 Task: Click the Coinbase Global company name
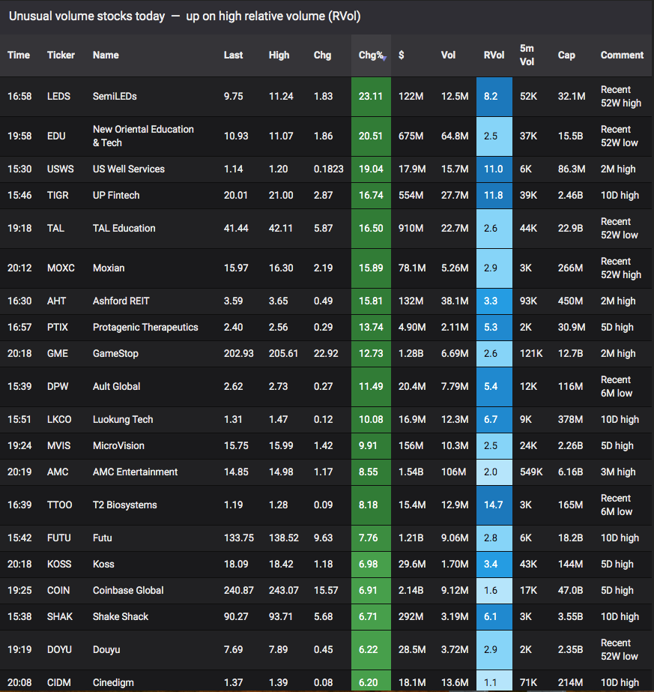click(x=128, y=591)
